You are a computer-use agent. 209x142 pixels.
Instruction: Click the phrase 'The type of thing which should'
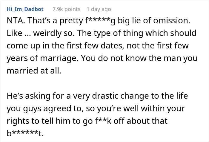(x=136, y=33)
